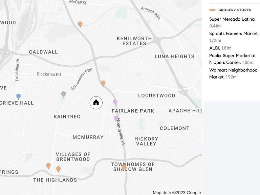The width and height of the screenshot is (260, 195).
Task: Select the orange pin directly above The Highlands
Action: coord(59,169)
